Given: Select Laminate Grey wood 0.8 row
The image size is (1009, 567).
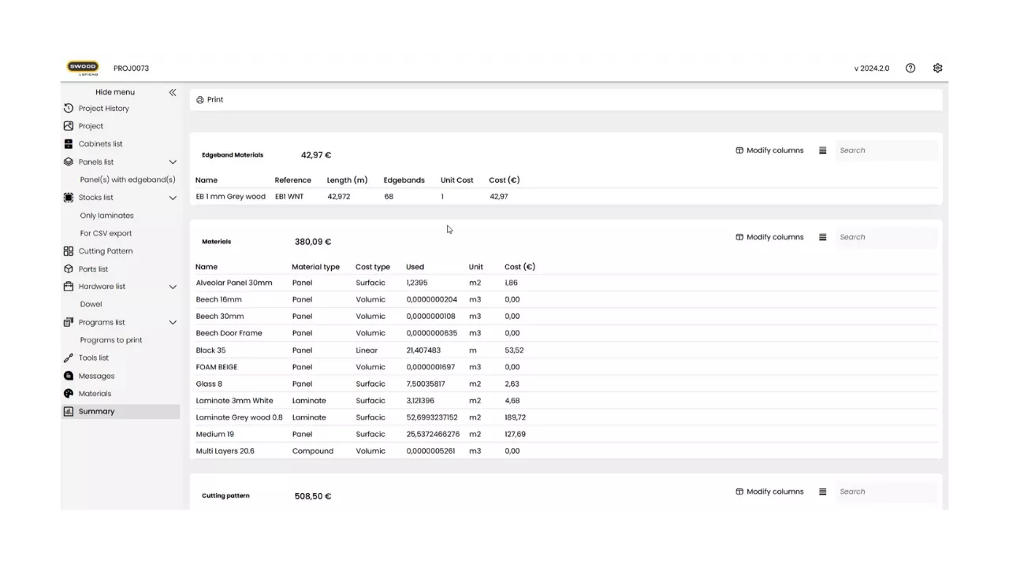Looking at the screenshot, I should click(x=566, y=417).
